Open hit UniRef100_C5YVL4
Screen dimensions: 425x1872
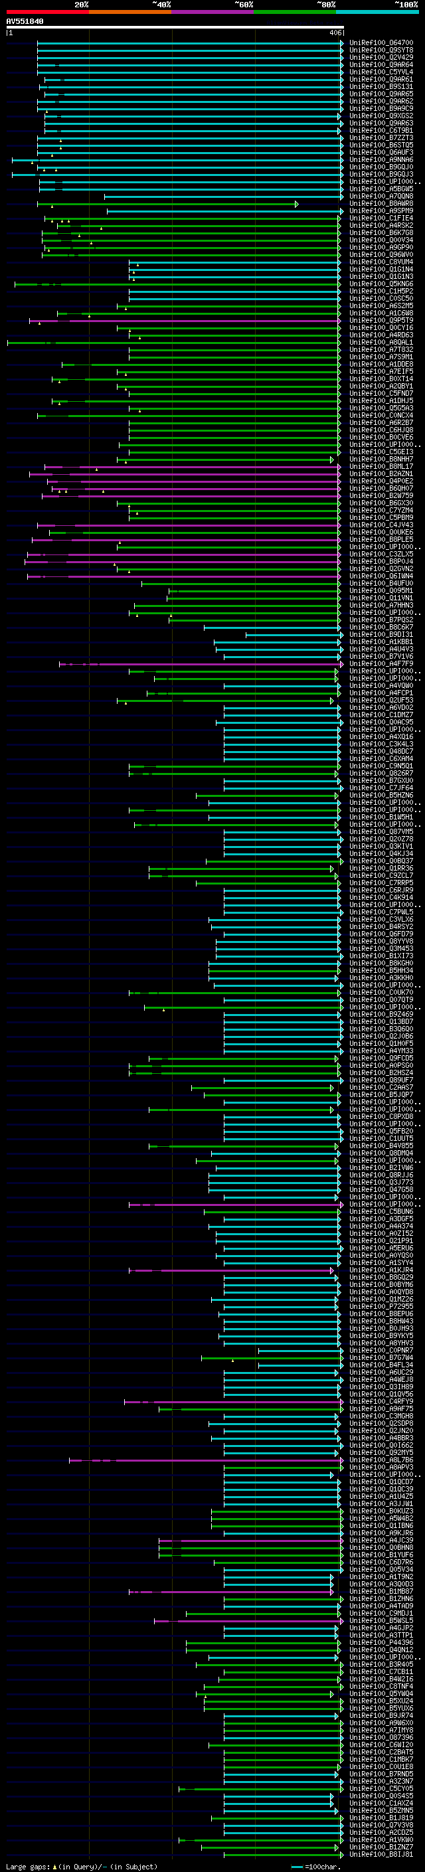[x=381, y=72]
